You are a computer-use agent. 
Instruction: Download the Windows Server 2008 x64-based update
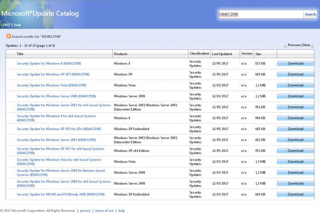pyautogui.click(x=295, y=183)
